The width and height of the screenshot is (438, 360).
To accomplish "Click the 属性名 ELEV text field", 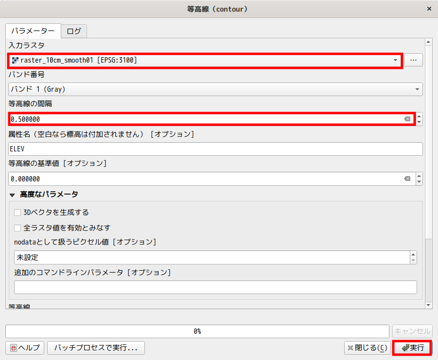I will (215, 149).
